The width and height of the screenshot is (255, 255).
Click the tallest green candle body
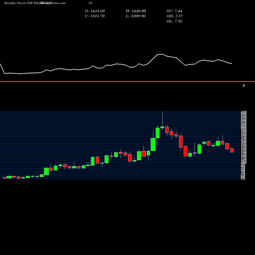[153, 144]
